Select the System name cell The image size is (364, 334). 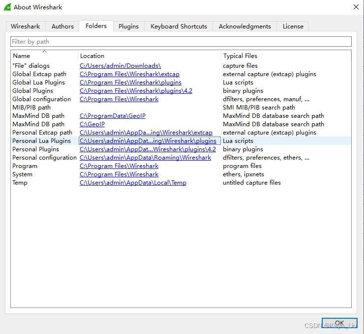[x=22, y=174]
